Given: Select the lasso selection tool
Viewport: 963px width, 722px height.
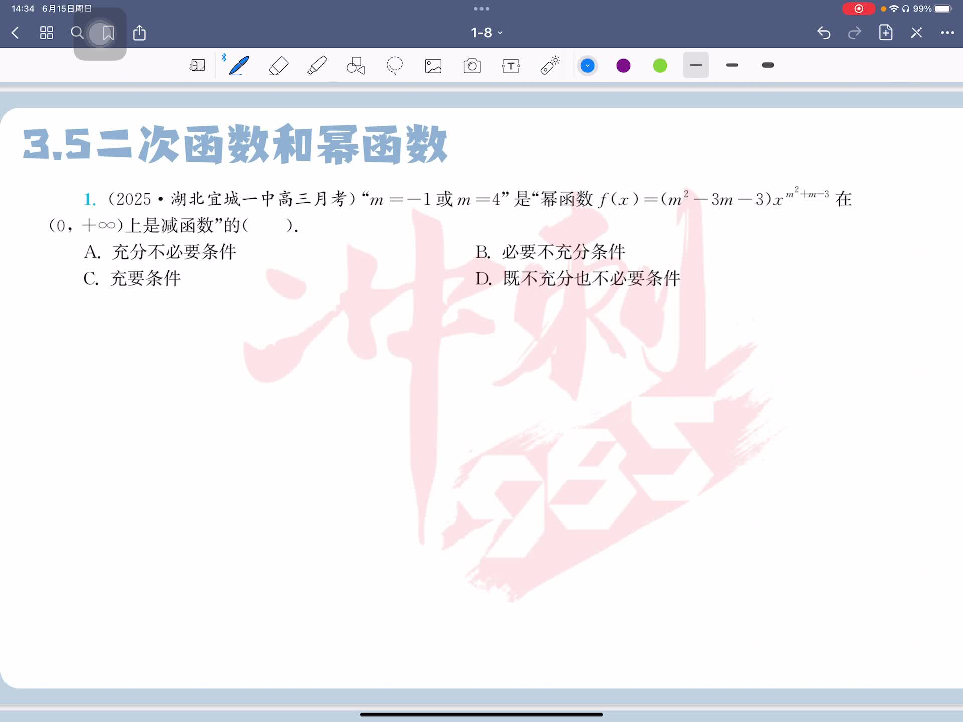Looking at the screenshot, I should tap(395, 66).
